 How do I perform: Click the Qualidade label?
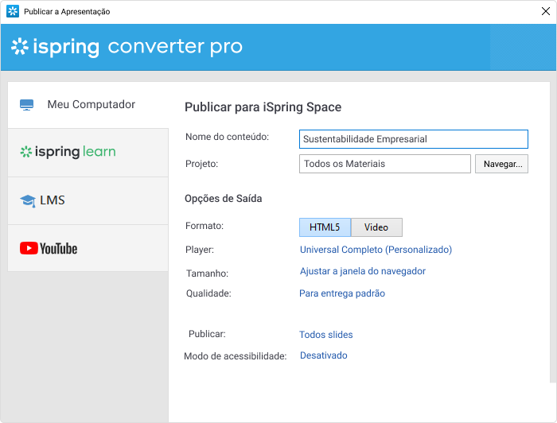pos(208,293)
